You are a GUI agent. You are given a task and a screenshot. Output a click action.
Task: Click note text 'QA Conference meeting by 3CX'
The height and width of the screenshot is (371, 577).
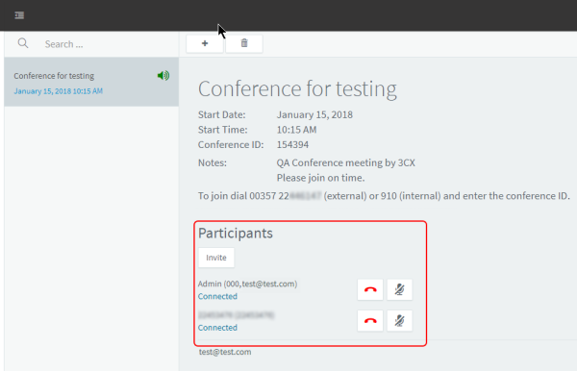coord(346,162)
